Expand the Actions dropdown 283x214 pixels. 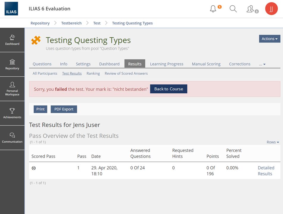click(270, 39)
